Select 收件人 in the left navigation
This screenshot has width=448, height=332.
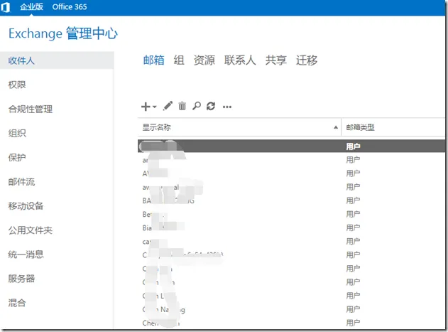57,60
